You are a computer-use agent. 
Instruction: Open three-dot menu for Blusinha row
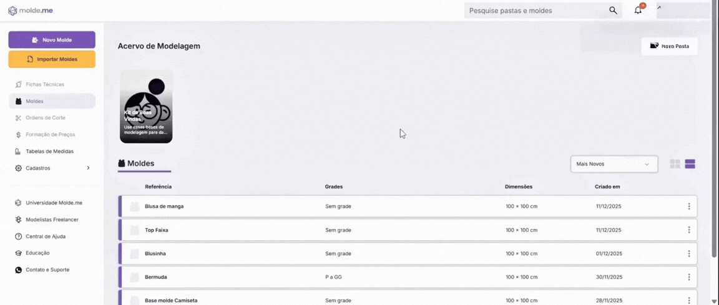pos(689,254)
